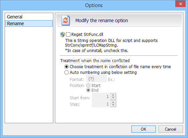
Task: Click the UAC shield icon beside Regist StrFunc.dll
Action: pos(63,35)
